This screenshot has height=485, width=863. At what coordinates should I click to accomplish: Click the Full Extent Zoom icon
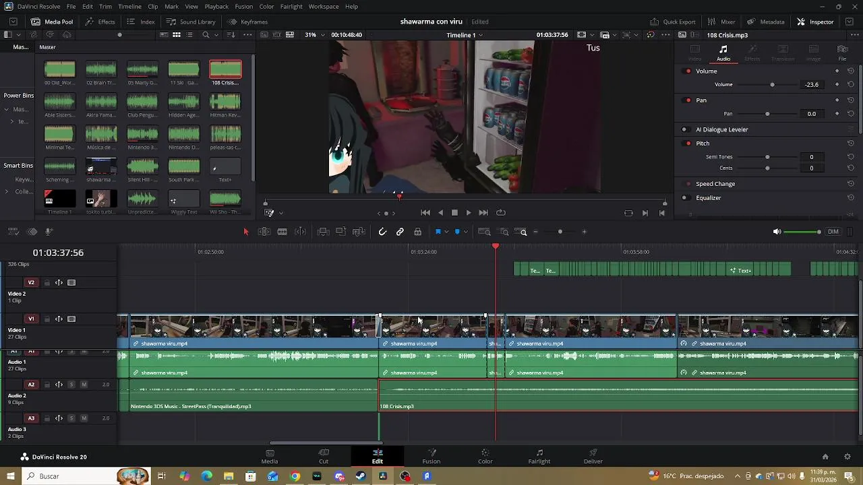point(484,232)
